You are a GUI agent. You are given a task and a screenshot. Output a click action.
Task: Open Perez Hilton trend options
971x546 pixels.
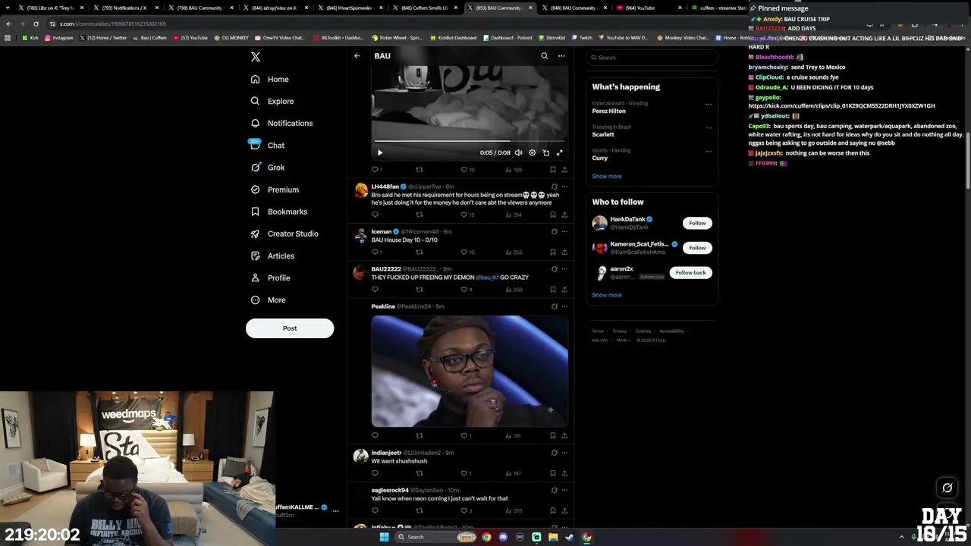(709, 105)
